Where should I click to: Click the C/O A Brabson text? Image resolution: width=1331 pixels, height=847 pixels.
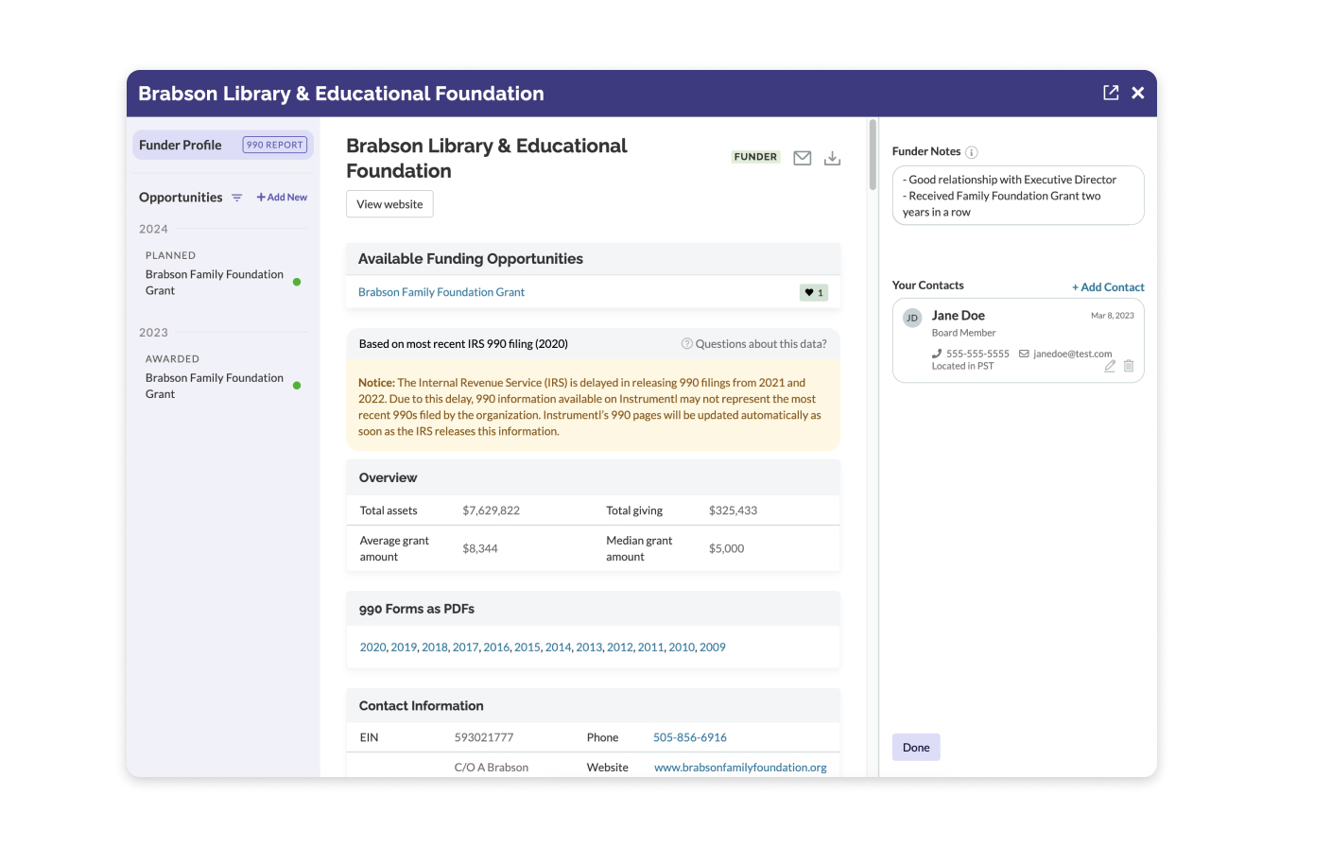click(492, 768)
